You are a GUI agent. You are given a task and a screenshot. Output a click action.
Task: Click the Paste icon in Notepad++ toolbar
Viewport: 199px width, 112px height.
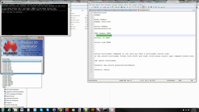tap(113, 7)
